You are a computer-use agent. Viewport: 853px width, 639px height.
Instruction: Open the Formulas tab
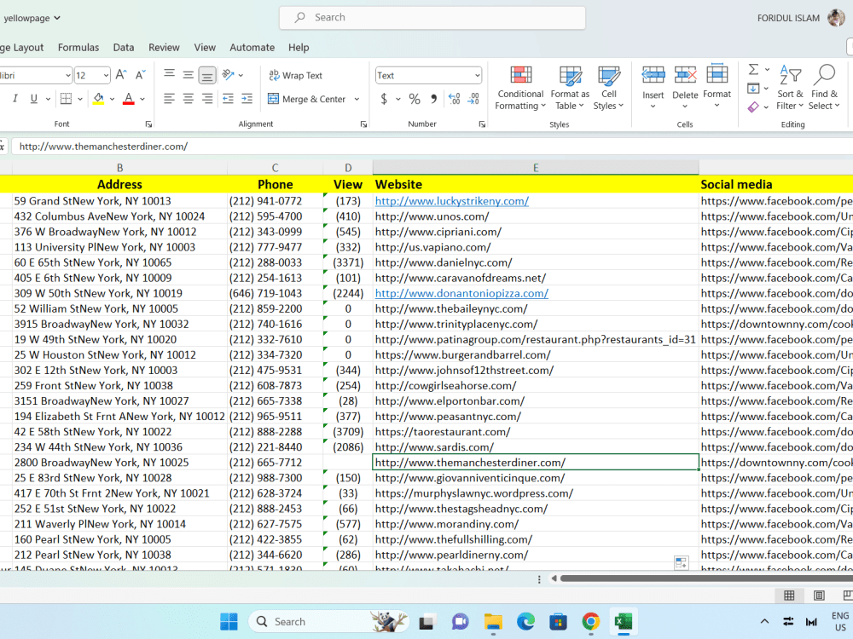click(x=78, y=47)
